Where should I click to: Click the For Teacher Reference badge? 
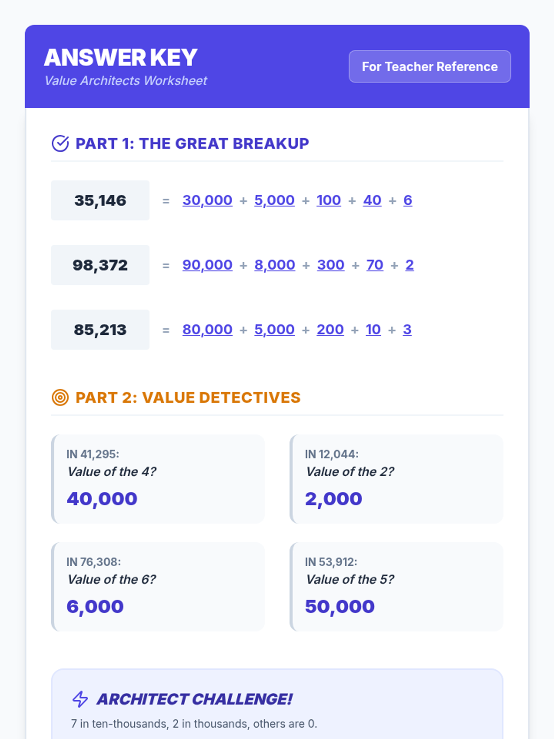(430, 67)
